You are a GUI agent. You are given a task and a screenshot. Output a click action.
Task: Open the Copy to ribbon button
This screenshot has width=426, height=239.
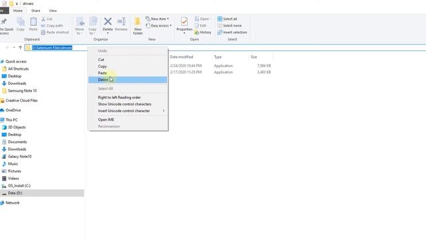[93, 26]
